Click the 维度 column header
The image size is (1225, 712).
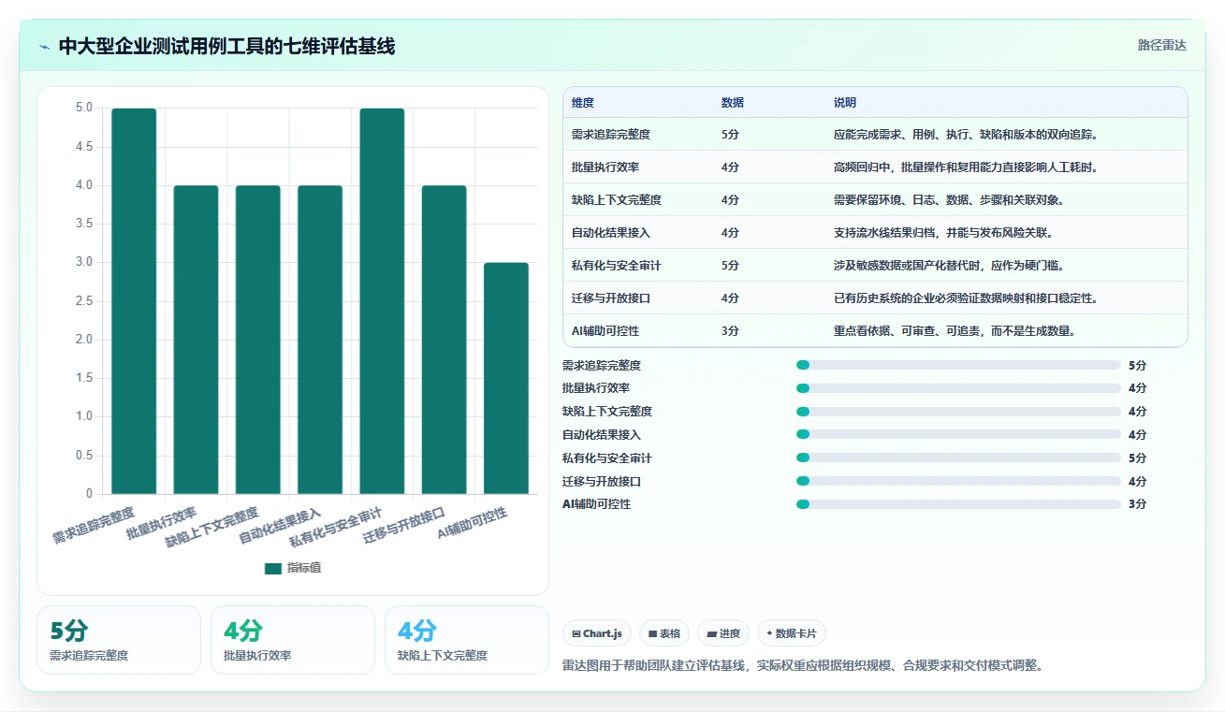(x=583, y=103)
